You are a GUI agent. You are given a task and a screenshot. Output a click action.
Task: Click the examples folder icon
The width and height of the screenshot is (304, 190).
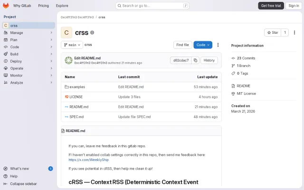(66, 87)
